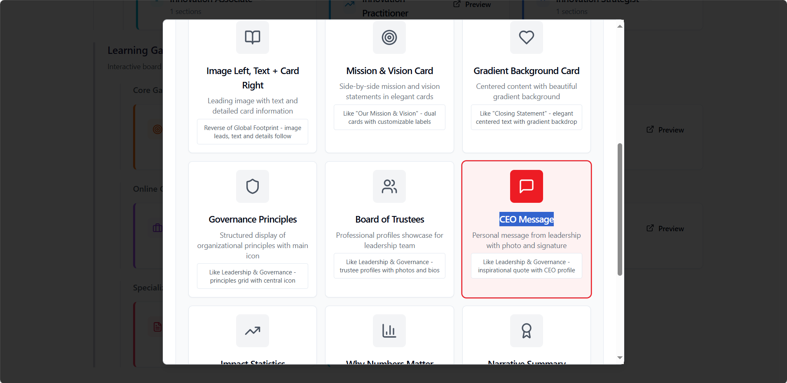Click the award ribbon Narrative Summary icon
This screenshot has width=787, height=383.
click(526, 331)
